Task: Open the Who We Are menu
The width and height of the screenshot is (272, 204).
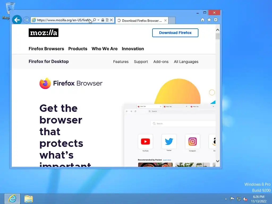Action: 105,49
